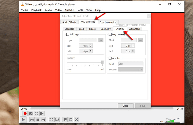The width and height of the screenshot is (193, 125).
Task: Decrease Add logo Left value
Action: (91, 52)
